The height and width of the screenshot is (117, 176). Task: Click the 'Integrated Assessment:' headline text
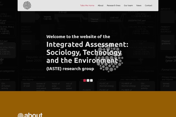coord(87,44)
